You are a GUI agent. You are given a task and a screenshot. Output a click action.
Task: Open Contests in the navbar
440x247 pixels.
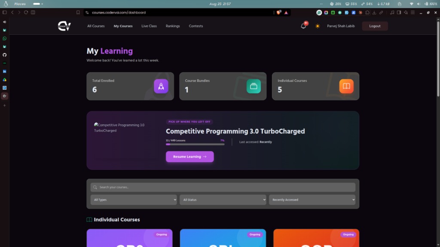tap(196, 26)
